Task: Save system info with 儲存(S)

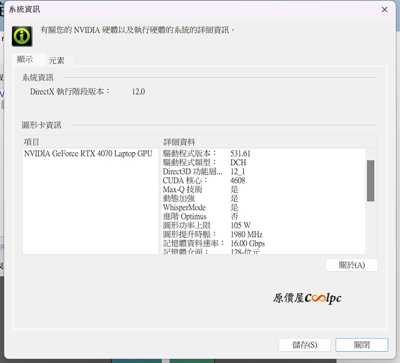Action: pyautogui.click(x=304, y=345)
